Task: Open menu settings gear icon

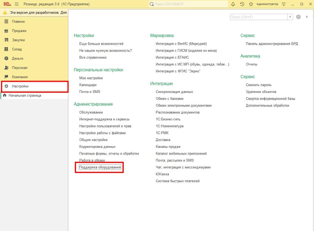Action: 298,17
